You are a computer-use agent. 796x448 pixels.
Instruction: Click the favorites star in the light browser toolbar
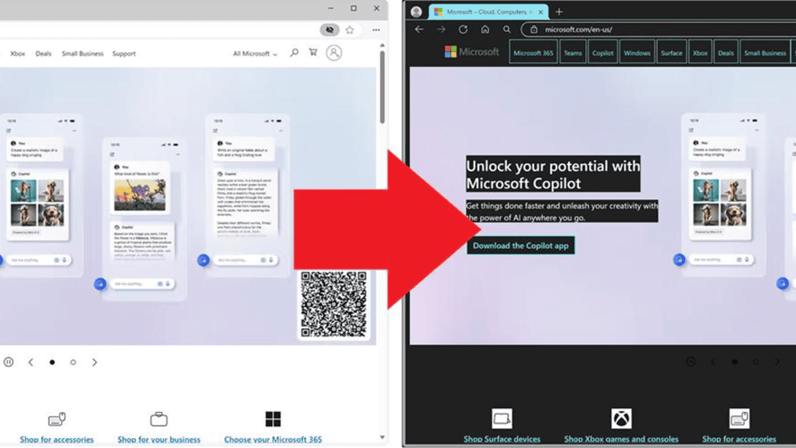click(x=350, y=29)
